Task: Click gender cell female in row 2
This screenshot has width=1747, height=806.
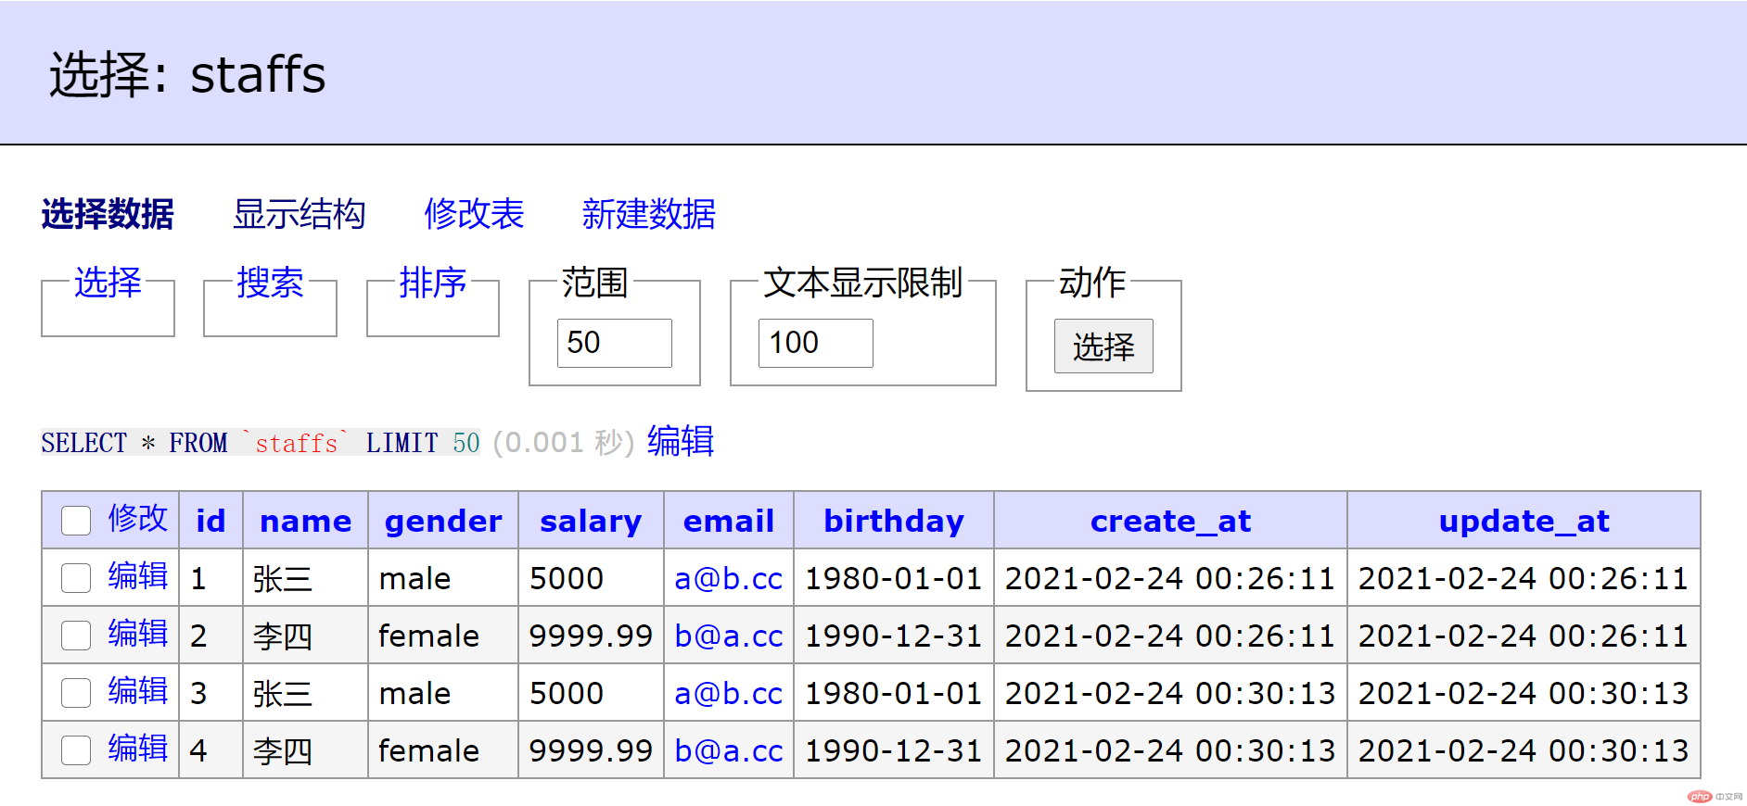Action: [x=429, y=636]
